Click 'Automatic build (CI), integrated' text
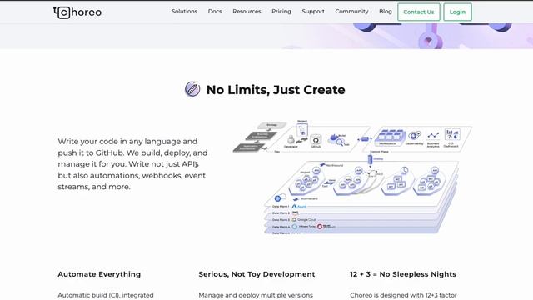 pos(106,295)
